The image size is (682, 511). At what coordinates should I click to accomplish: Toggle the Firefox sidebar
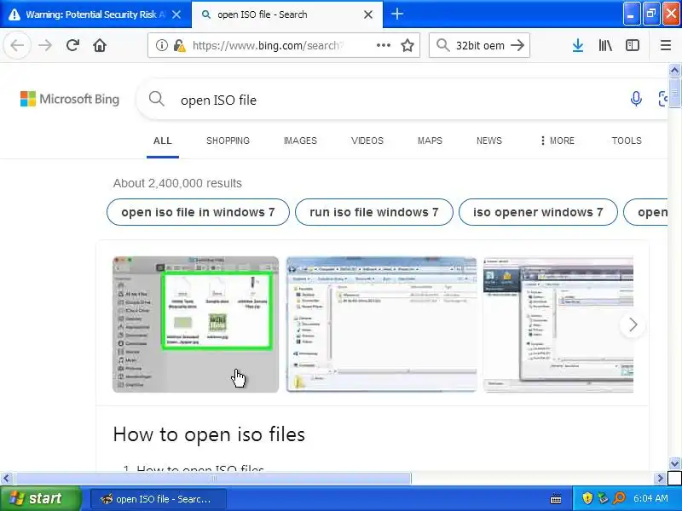pyautogui.click(x=632, y=45)
